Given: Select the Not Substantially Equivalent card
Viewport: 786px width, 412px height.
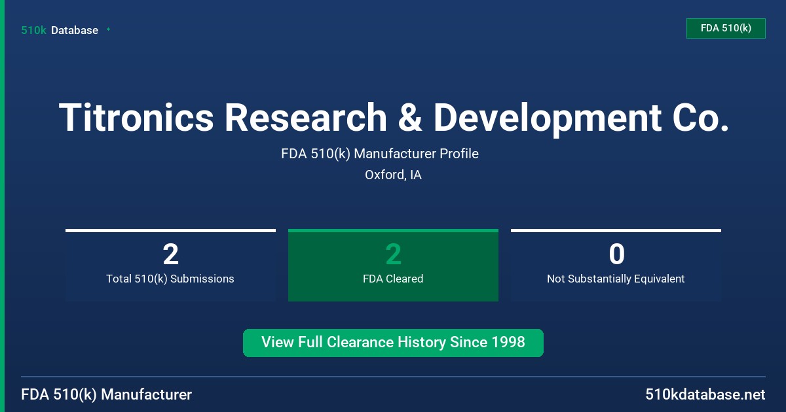Looking at the screenshot, I should pyautogui.click(x=616, y=265).
